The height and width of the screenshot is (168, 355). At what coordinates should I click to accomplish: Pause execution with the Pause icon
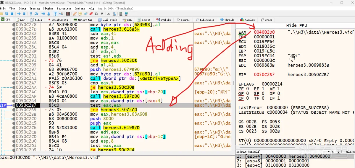click(x=24, y=14)
